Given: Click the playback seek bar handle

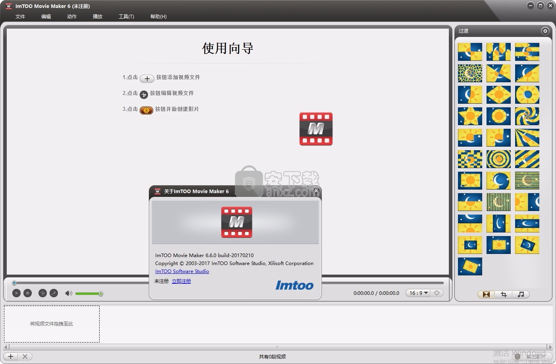Looking at the screenshot, I should 14,283.
